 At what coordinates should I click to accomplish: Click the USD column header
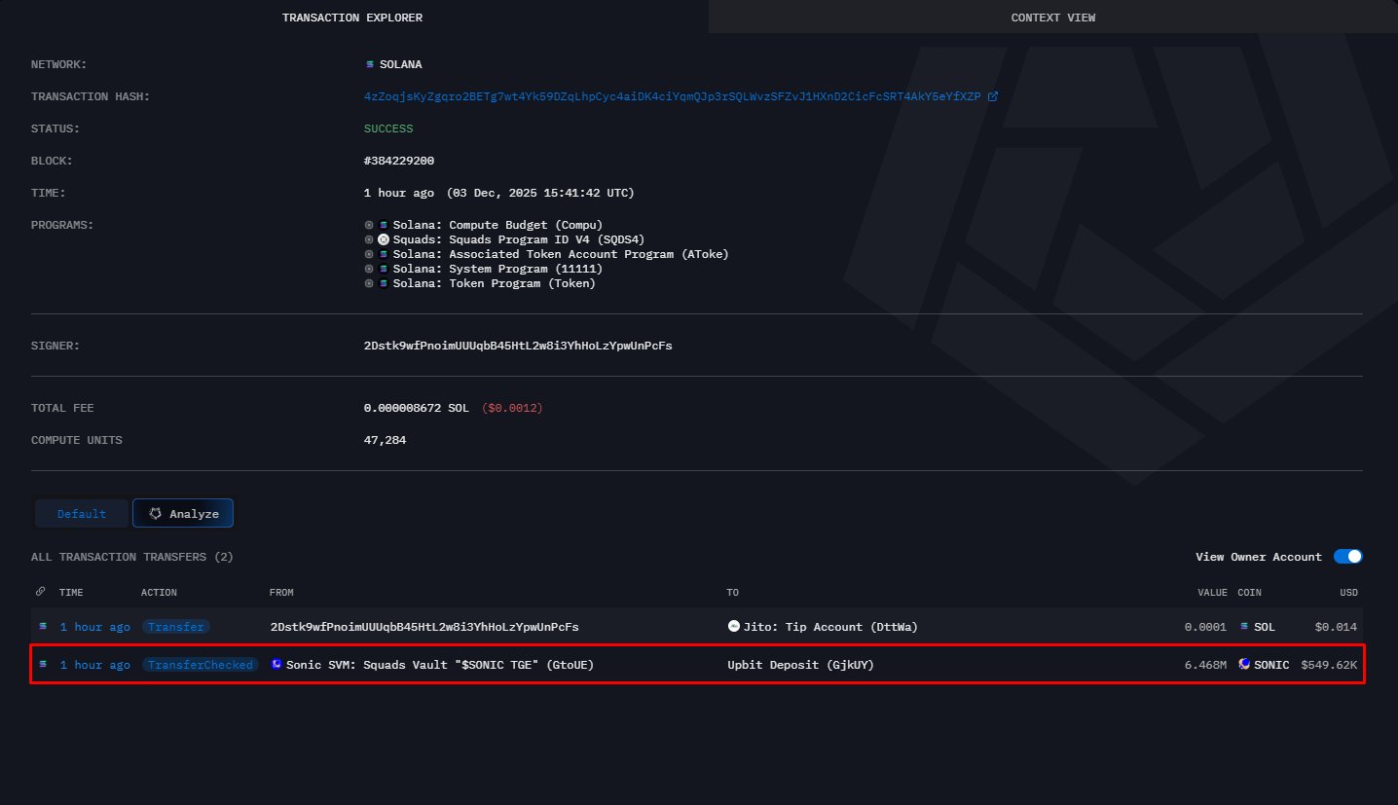pyautogui.click(x=1348, y=592)
